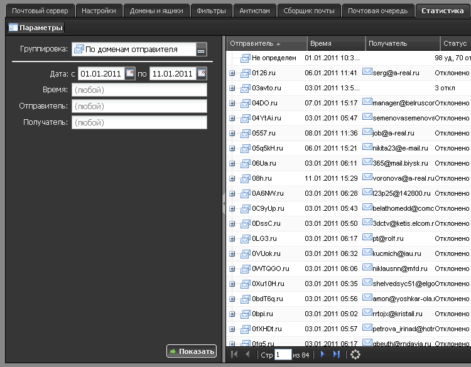The width and height of the screenshot is (471, 367).
Task: Click the Параметры panel button
Action: click(36, 28)
